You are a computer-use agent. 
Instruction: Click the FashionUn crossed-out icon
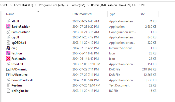tap(8, 59)
